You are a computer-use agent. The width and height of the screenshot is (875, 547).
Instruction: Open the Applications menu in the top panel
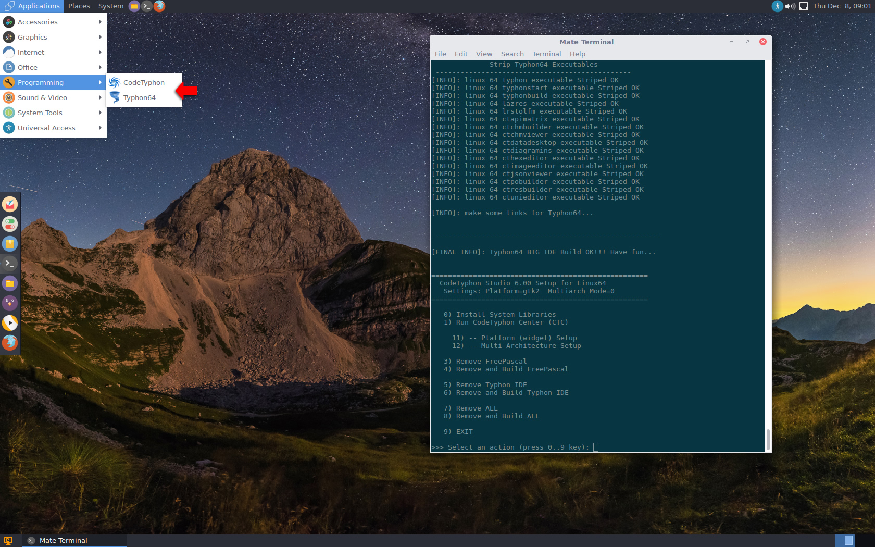[x=32, y=6]
